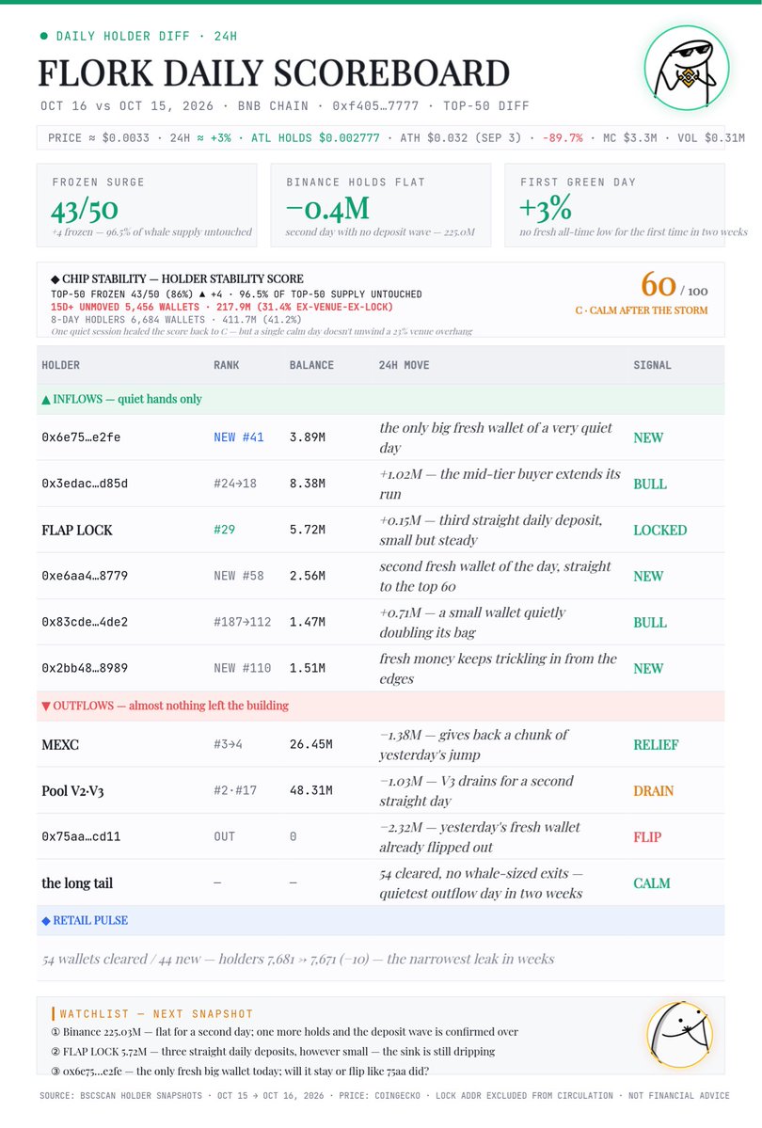This screenshot has height=1128, width=762.
Task: Click the #187→112 rank change
Action: tap(243, 622)
